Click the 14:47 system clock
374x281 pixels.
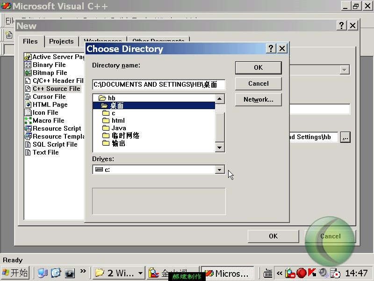click(356, 273)
